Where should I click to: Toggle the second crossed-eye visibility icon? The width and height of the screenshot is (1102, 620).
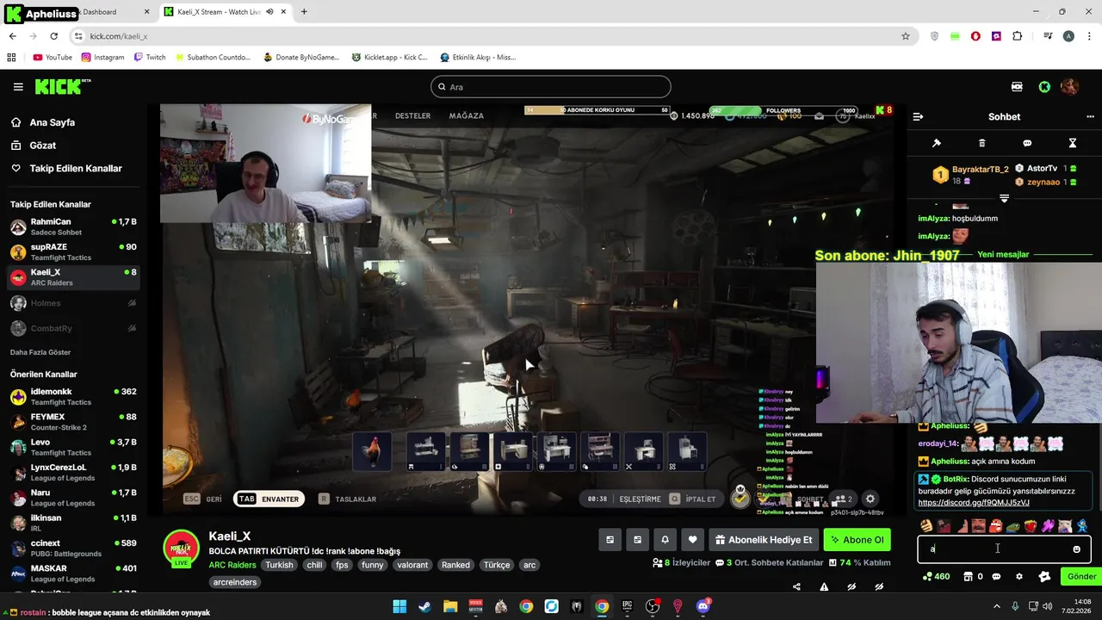(879, 587)
